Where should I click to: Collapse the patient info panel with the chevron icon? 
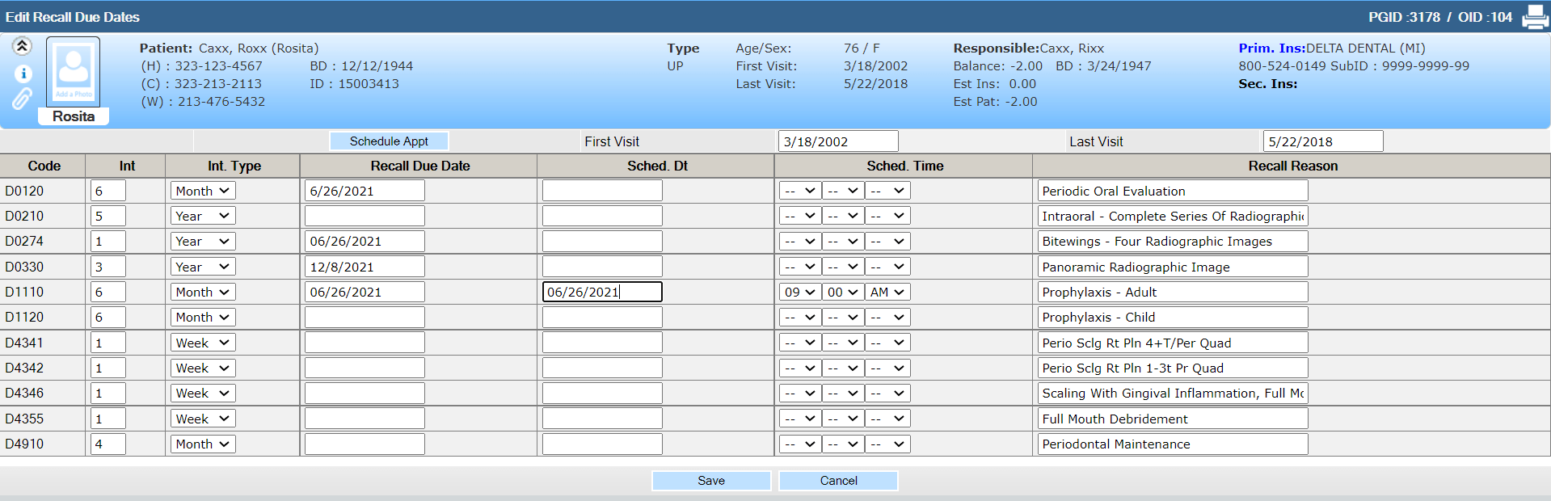(x=22, y=46)
